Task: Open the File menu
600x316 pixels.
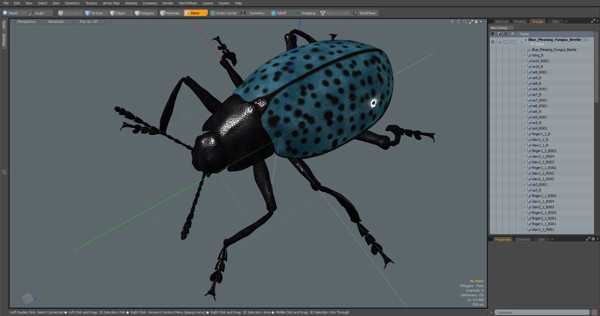Action: coord(6,3)
